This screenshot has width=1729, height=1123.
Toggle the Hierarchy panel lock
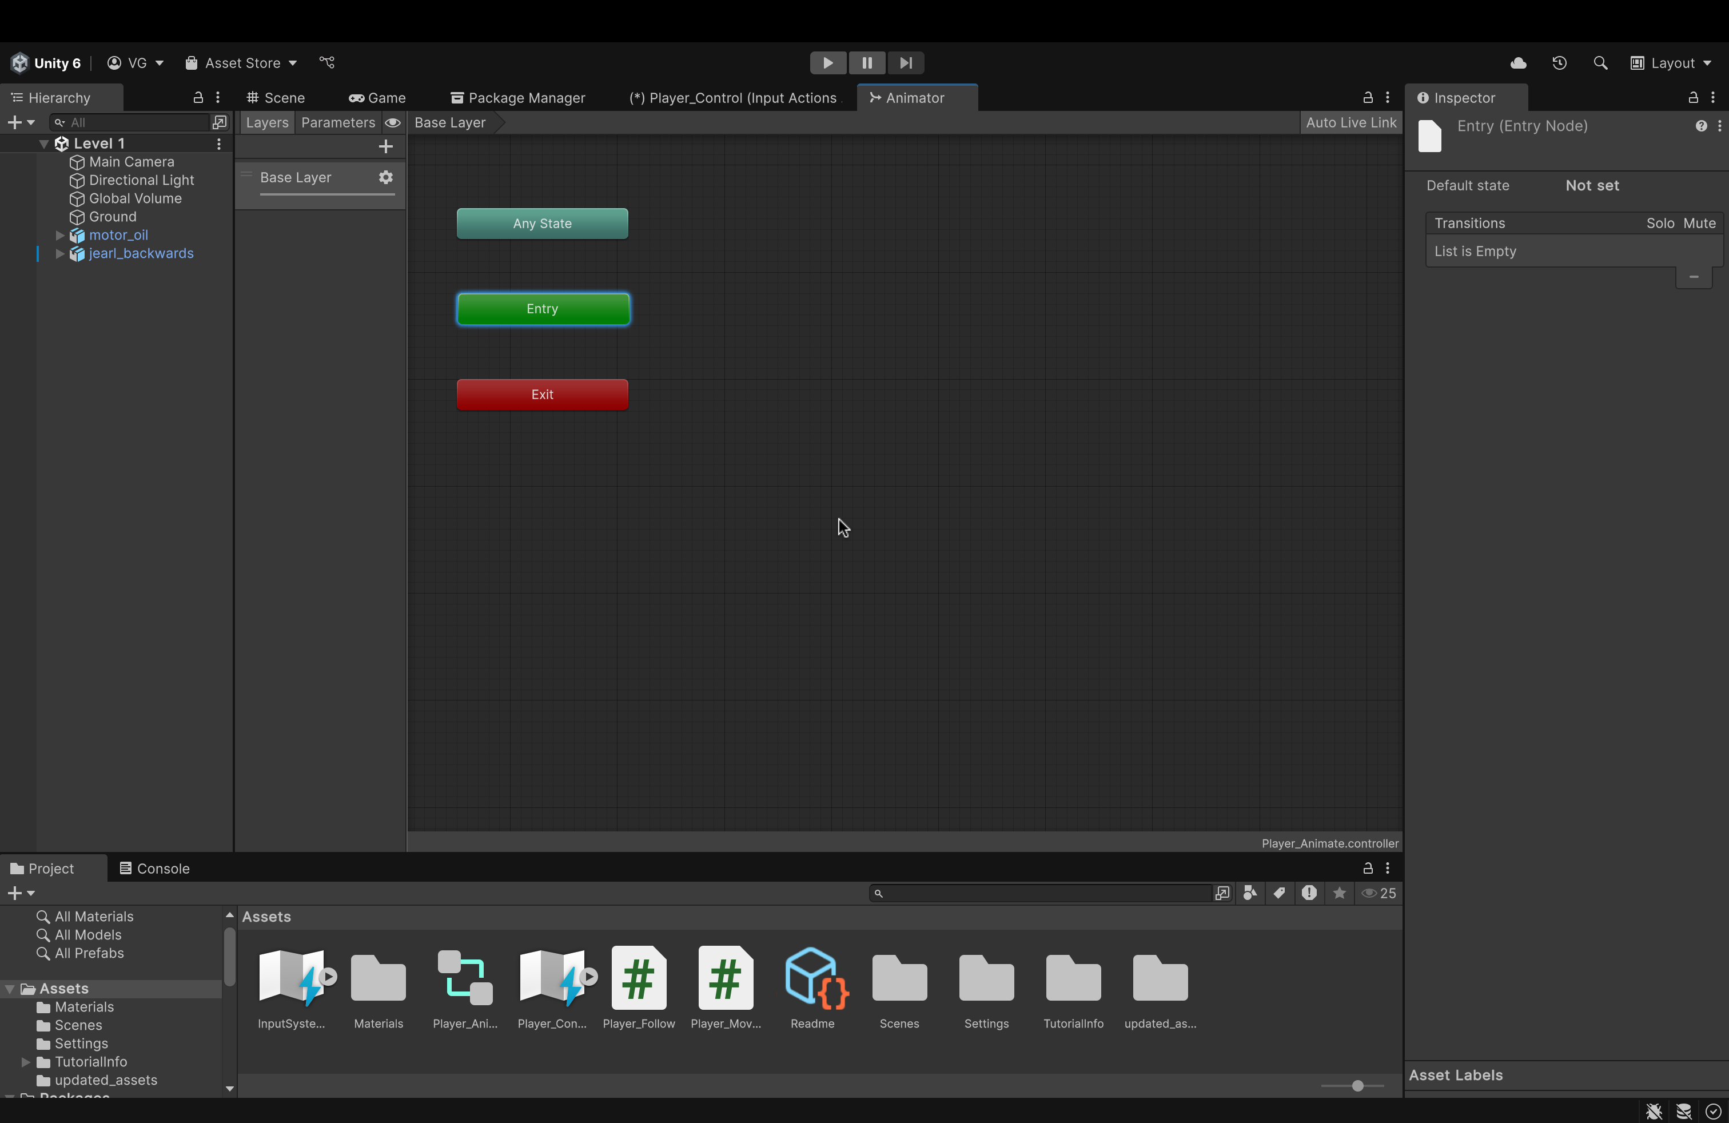(198, 97)
